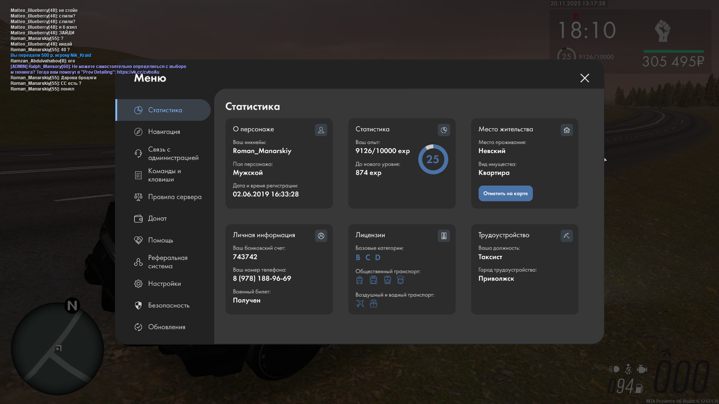Click the license category C letter
Viewport: 719px width, 404px height.
(x=368, y=258)
